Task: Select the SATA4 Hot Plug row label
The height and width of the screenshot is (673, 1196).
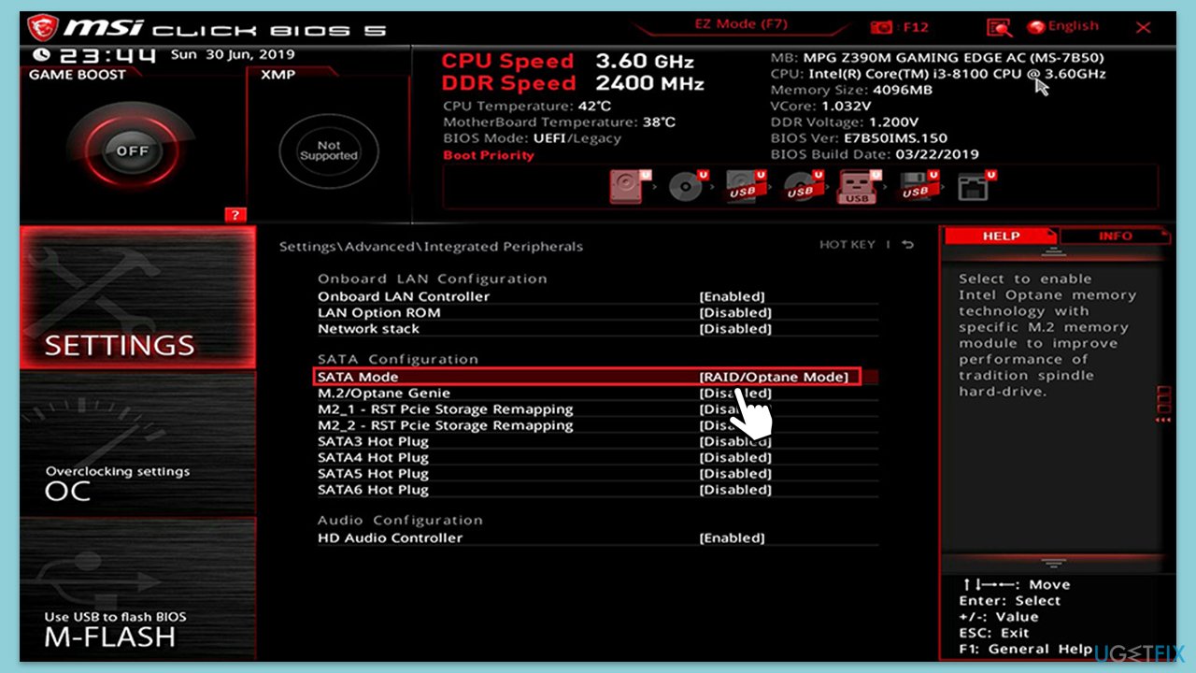Action: pos(373,457)
